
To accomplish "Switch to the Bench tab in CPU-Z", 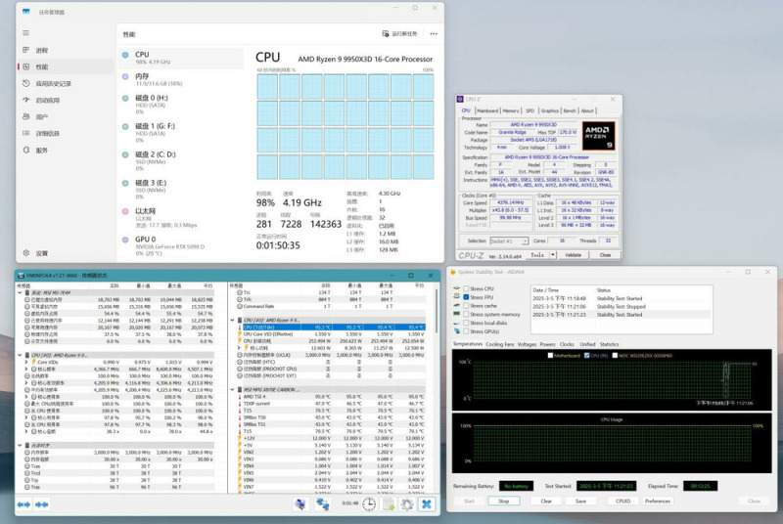I will 570,110.
